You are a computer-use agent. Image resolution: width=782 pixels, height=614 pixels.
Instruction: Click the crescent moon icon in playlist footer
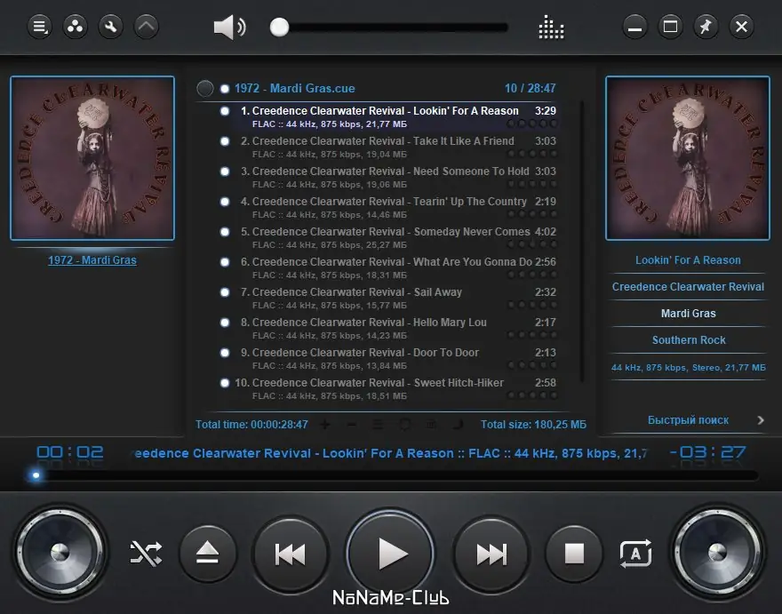click(x=458, y=425)
